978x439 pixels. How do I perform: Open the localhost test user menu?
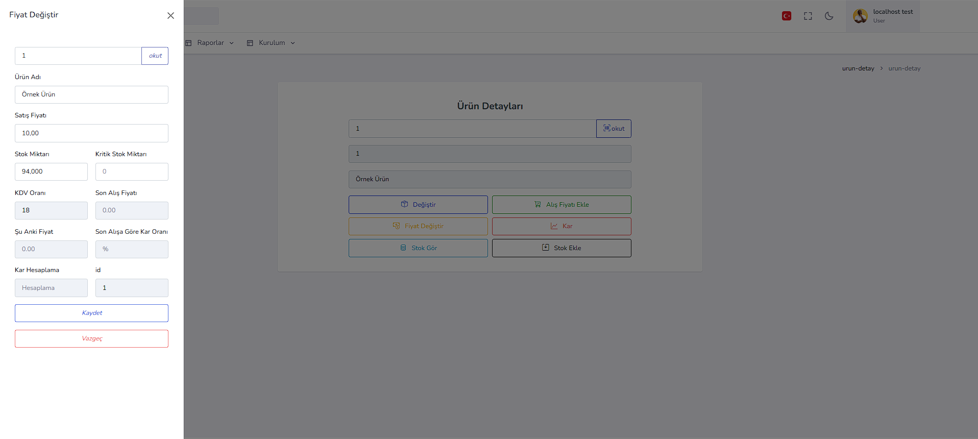coord(892,16)
